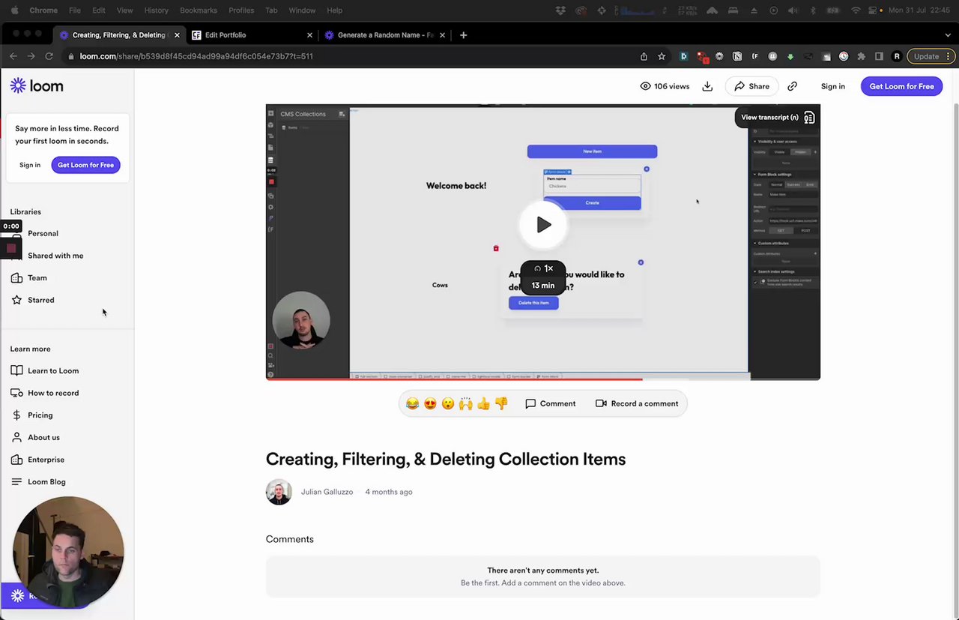Bookmark this page with the star
Image resolution: width=959 pixels, height=620 pixels.
pyautogui.click(x=662, y=56)
